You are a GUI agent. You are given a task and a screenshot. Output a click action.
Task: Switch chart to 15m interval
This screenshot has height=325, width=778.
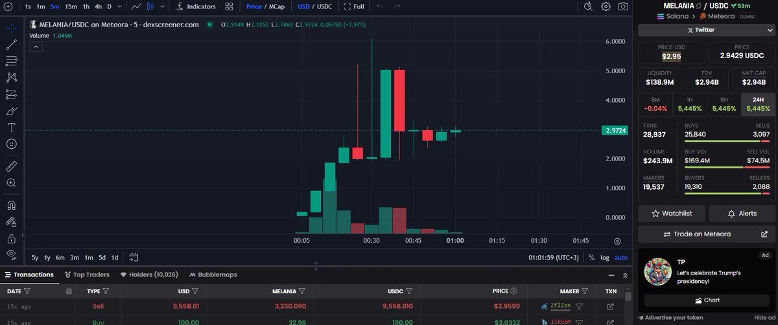point(71,6)
